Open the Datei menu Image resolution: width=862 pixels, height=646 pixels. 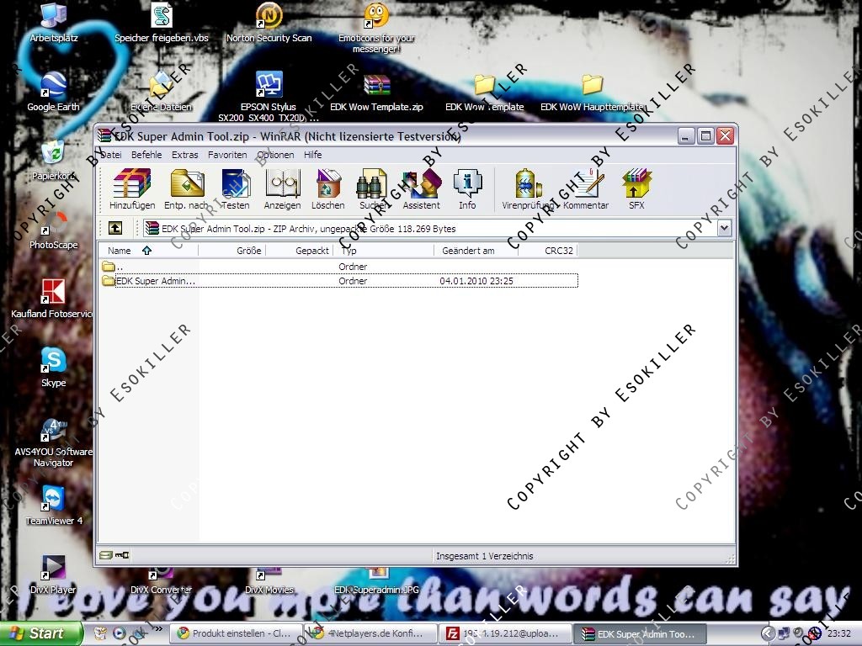tap(111, 155)
